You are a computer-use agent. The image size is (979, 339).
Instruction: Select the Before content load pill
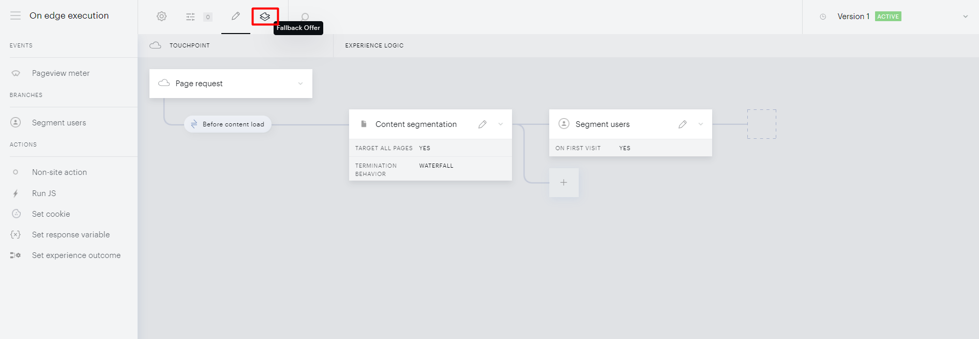point(228,124)
